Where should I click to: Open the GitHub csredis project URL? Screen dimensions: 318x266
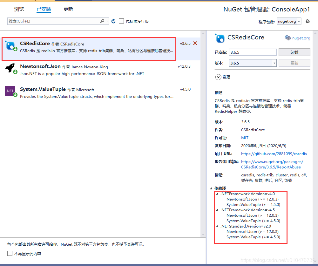(x=274, y=153)
